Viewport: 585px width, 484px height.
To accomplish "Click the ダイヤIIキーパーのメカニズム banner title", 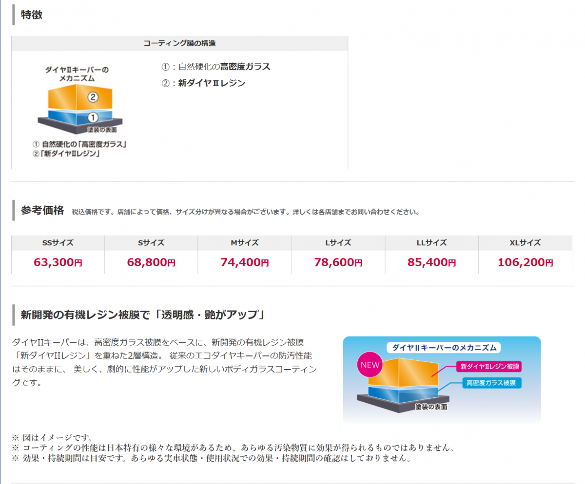I will pos(442,348).
